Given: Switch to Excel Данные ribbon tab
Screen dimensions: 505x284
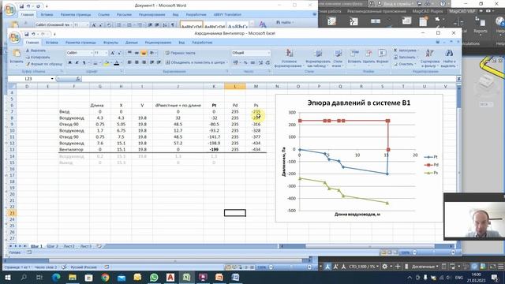Looking at the screenshot, I should point(132,43).
